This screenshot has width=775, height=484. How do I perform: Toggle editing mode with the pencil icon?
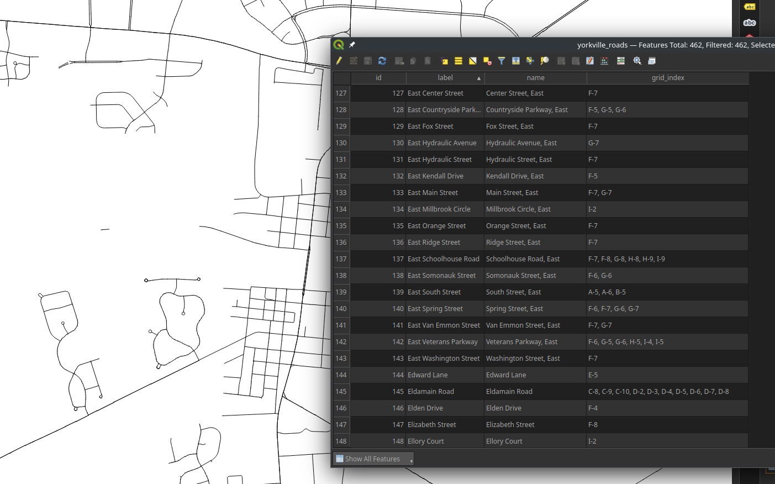coord(339,61)
